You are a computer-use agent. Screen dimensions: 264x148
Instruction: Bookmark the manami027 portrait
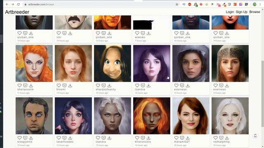pos(182,138)
